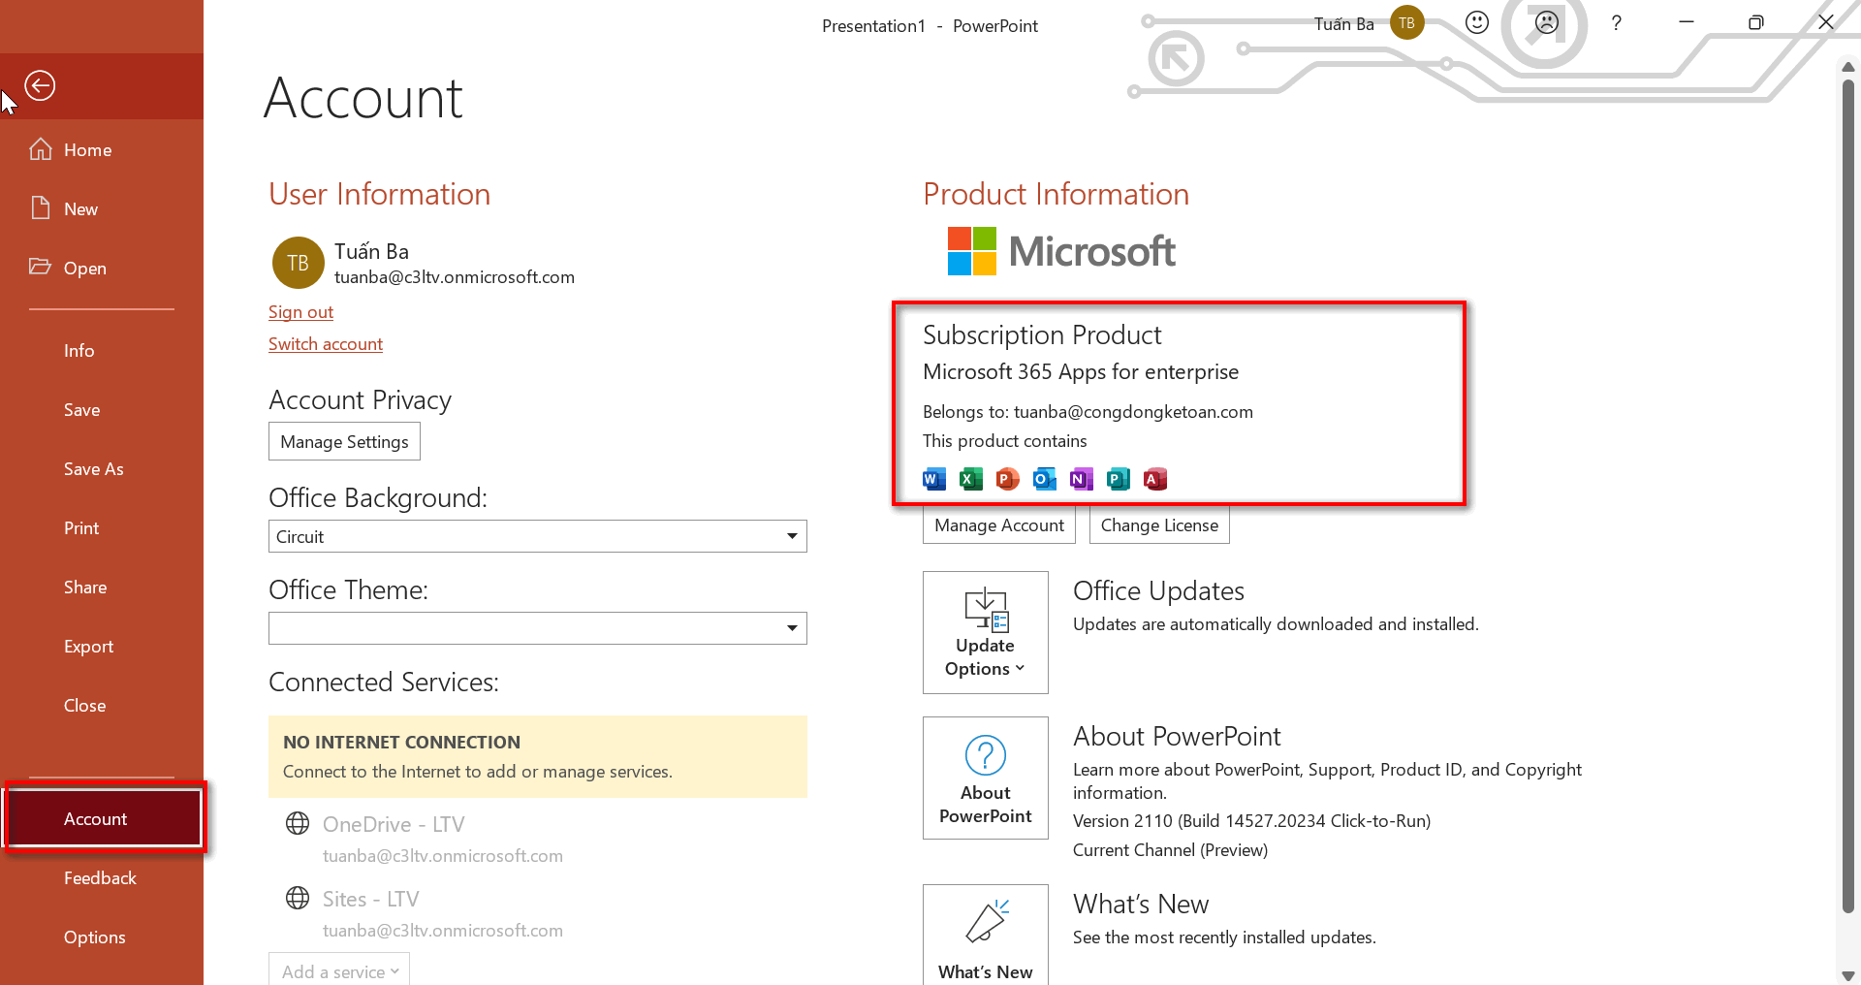The width and height of the screenshot is (1861, 985).
Task: Click the Change License button
Action: [1159, 525]
